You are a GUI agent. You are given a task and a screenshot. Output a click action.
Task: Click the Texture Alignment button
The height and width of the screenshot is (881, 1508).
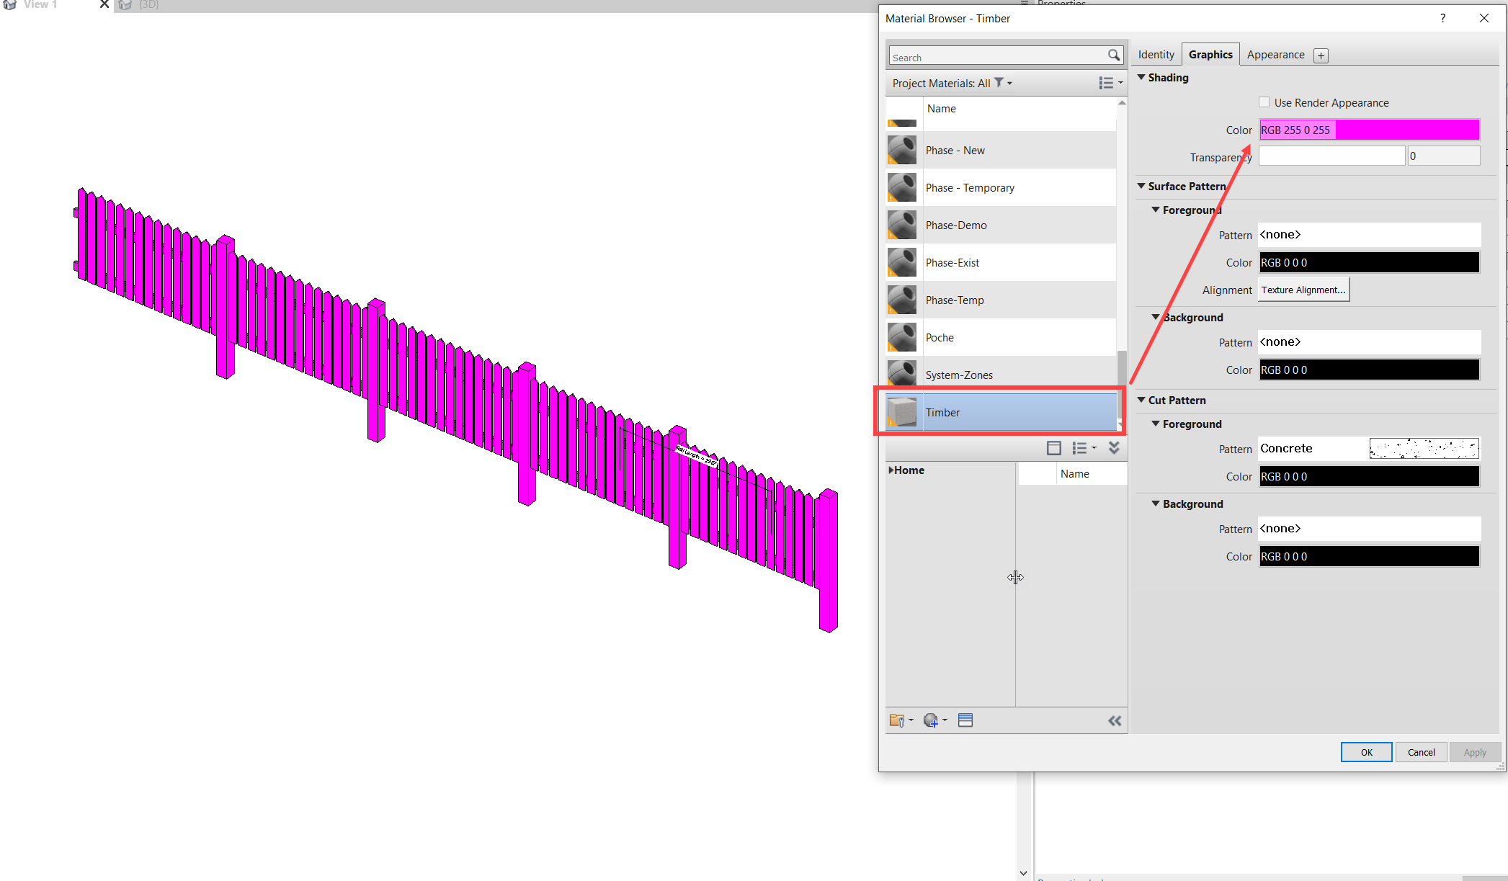[x=1303, y=290]
